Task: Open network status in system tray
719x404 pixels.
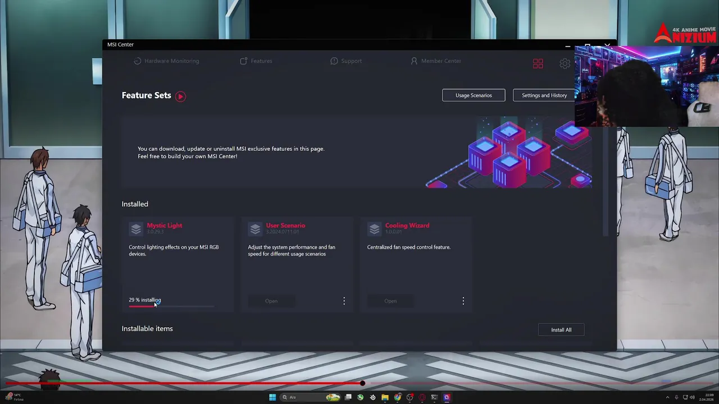Action: 685,397
